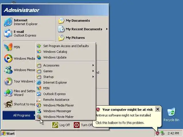The width and height of the screenshot is (183, 137).
Task: Click Set Program Access and Defaults icon
Action: pos(39,46)
